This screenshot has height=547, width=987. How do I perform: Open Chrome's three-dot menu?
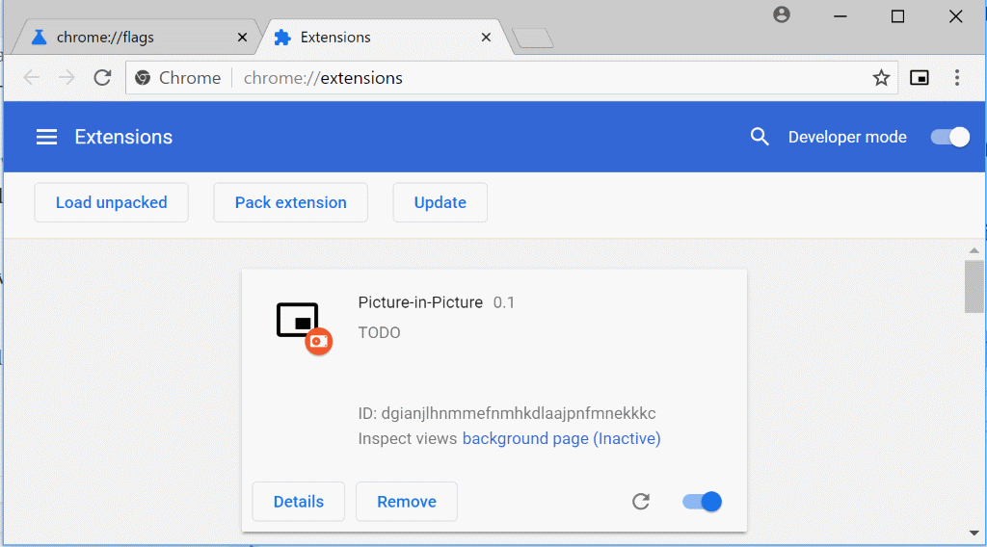pyautogui.click(x=957, y=78)
